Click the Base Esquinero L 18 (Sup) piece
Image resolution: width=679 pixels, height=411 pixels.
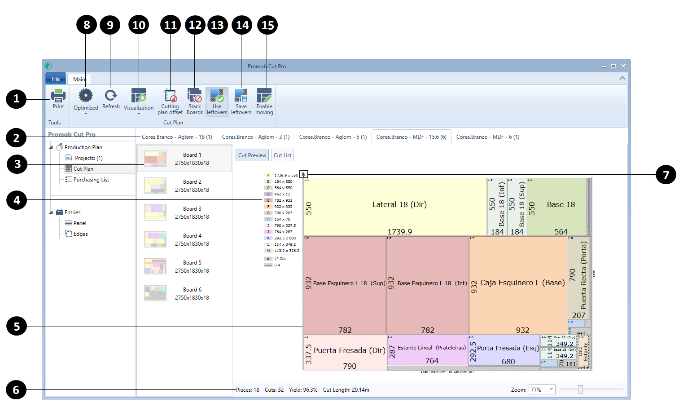(345, 285)
